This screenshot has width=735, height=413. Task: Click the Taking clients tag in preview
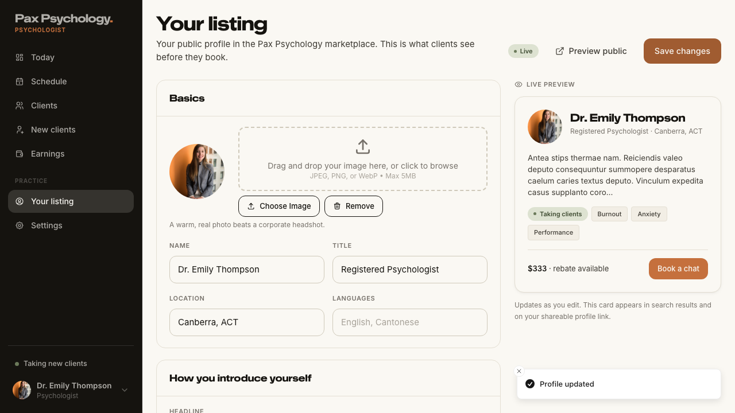[x=558, y=214]
